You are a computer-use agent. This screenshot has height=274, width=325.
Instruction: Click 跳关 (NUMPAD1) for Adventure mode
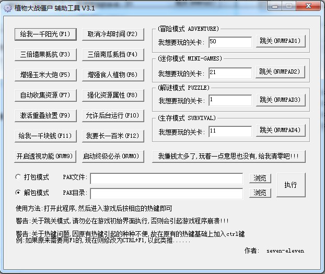coord(281,41)
